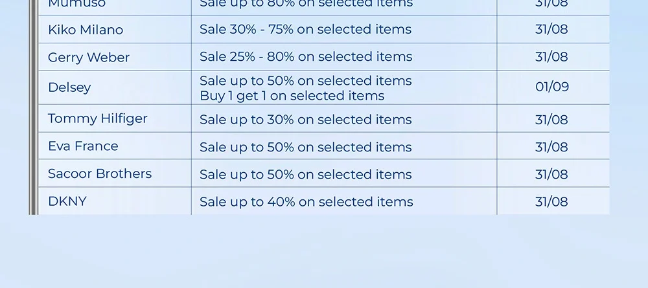The image size is (648, 288).
Task: Select the Tommy Hilfiger brand name
Action: click(x=98, y=118)
